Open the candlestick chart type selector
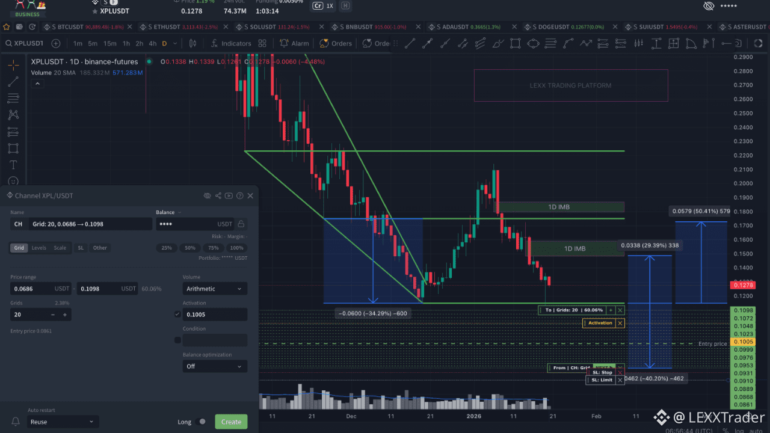This screenshot has height=433, width=770. [192, 43]
